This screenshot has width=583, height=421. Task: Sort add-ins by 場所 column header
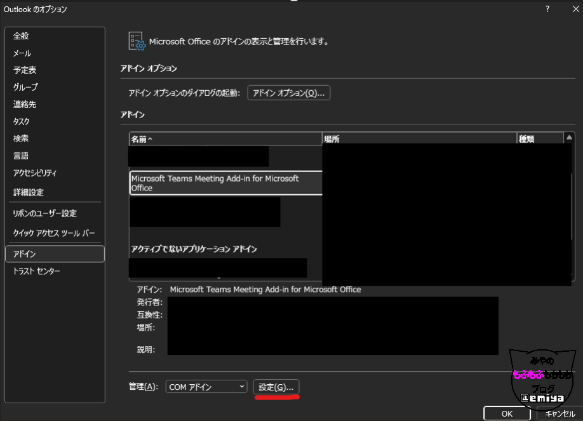[x=419, y=139]
